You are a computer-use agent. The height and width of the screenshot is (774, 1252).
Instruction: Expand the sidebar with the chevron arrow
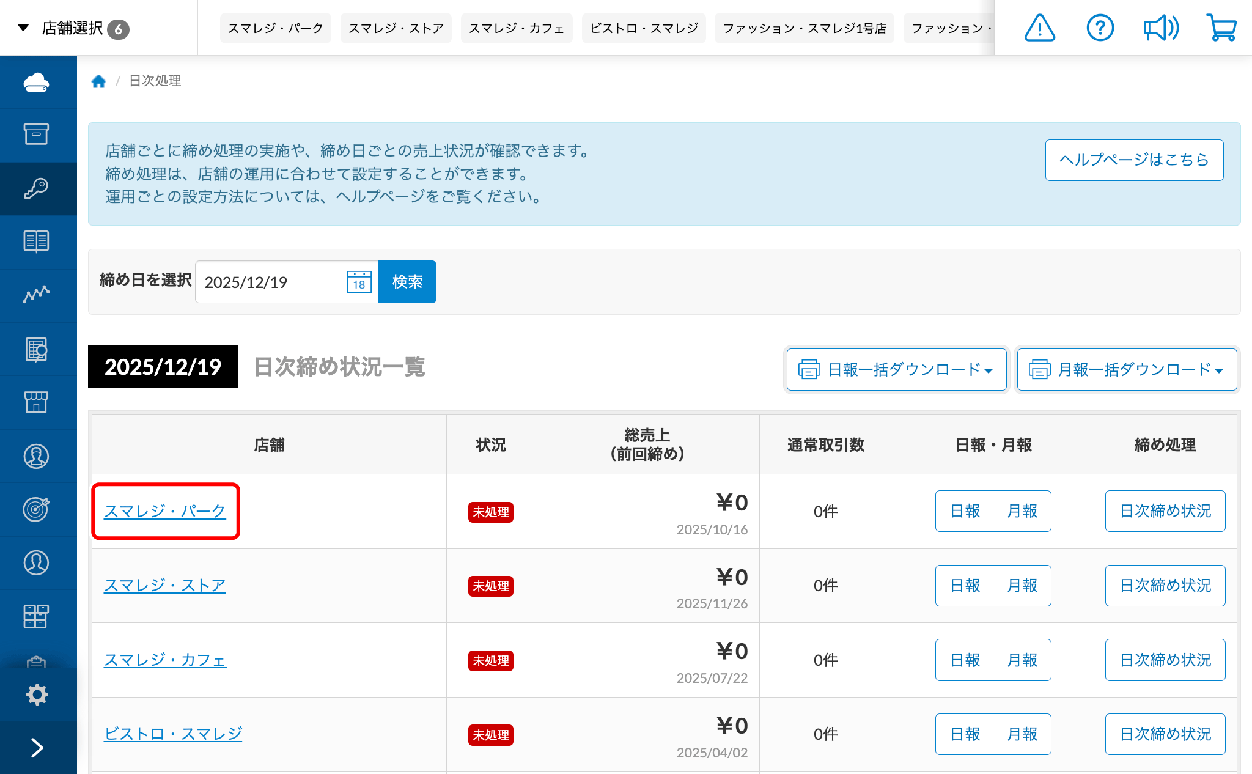tap(37, 747)
